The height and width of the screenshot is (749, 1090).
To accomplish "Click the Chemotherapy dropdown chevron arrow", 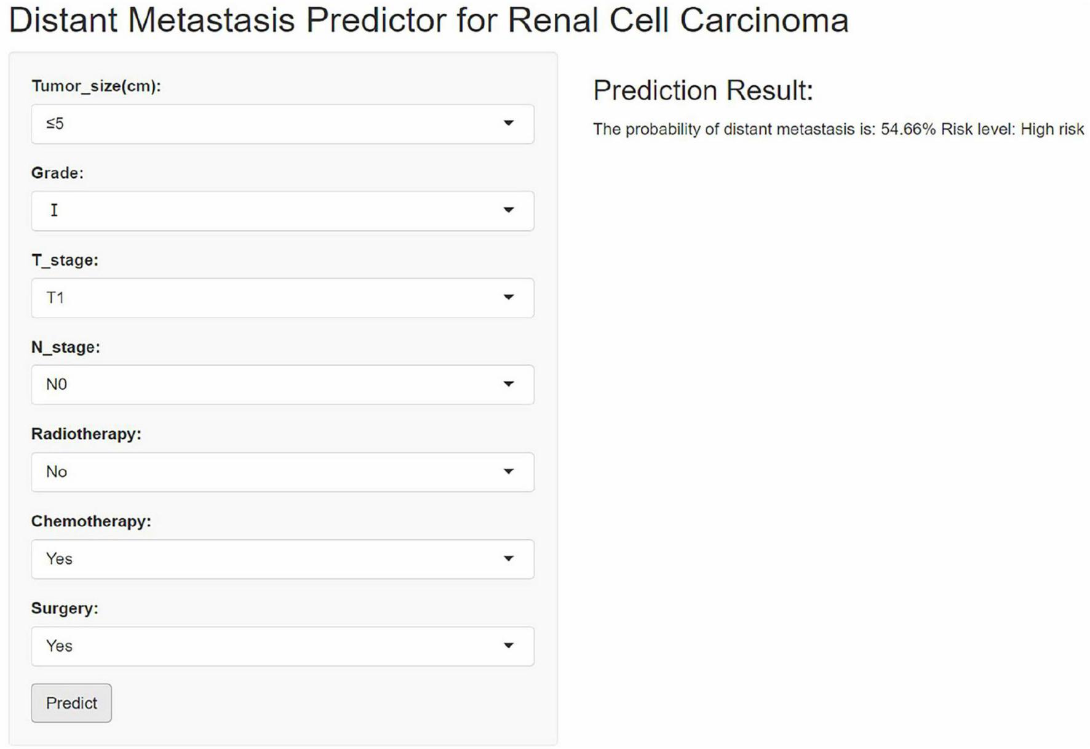I will 508,559.
